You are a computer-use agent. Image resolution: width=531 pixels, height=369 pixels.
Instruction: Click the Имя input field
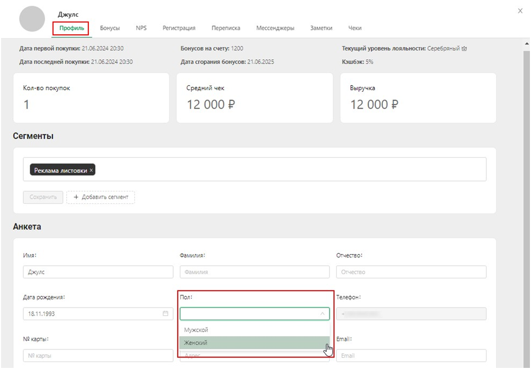pos(98,272)
